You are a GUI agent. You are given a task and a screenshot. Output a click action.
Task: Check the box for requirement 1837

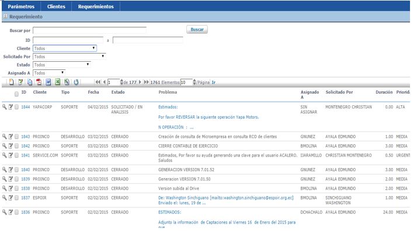pyautogui.click(x=16, y=198)
